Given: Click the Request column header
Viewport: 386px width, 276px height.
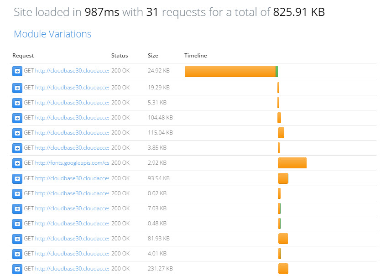Looking at the screenshot, I should tap(23, 56).
